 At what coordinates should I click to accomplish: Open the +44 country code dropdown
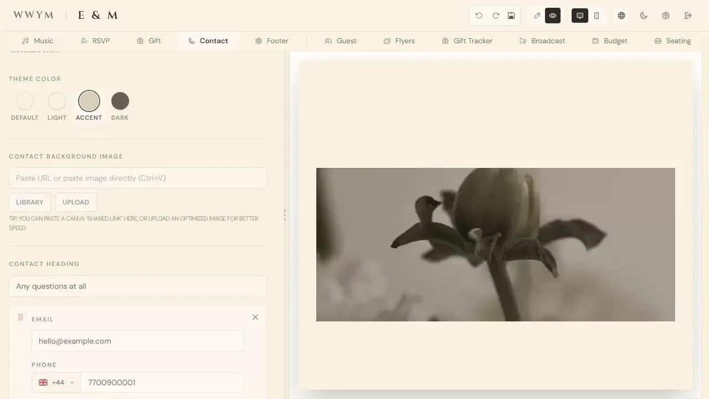(x=56, y=382)
